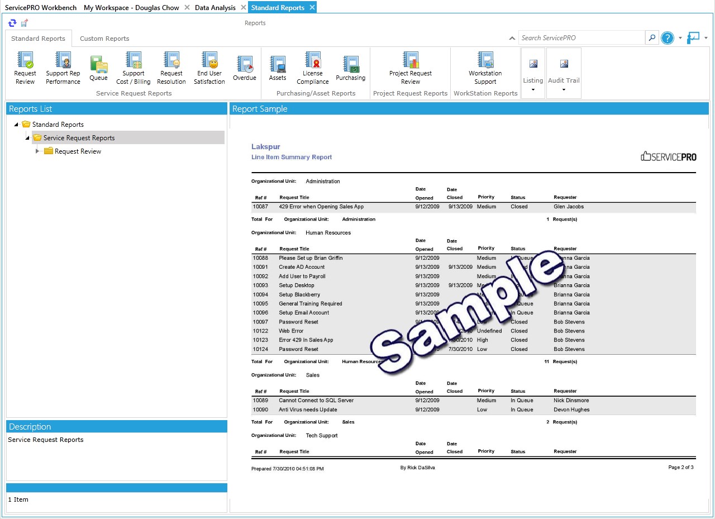This screenshot has height=519, width=715.
Task: Click the search magnifier button
Action: tap(652, 38)
